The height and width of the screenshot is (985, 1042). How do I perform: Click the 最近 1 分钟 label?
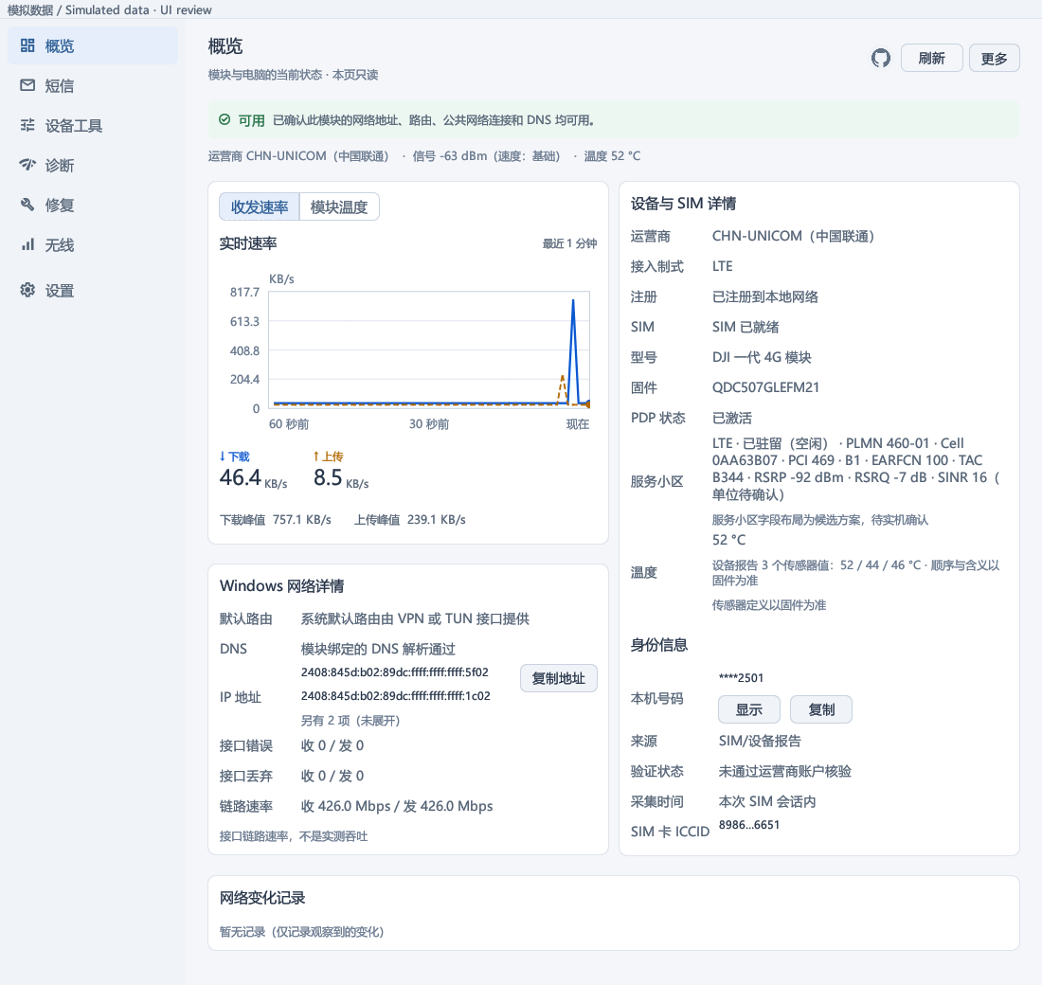click(569, 244)
